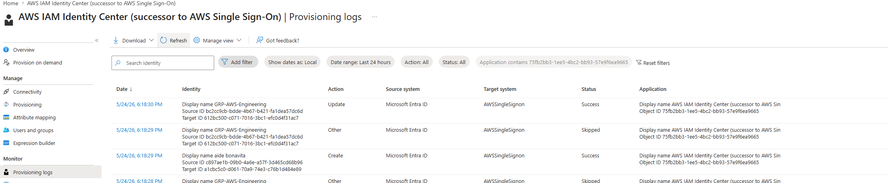Image resolution: width=888 pixels, height=183 pixels.
Task: Click Target ID a1cbc5c0-d061-70a9-74e3-c76b1d484e89
Action: (x=242, y=169)
